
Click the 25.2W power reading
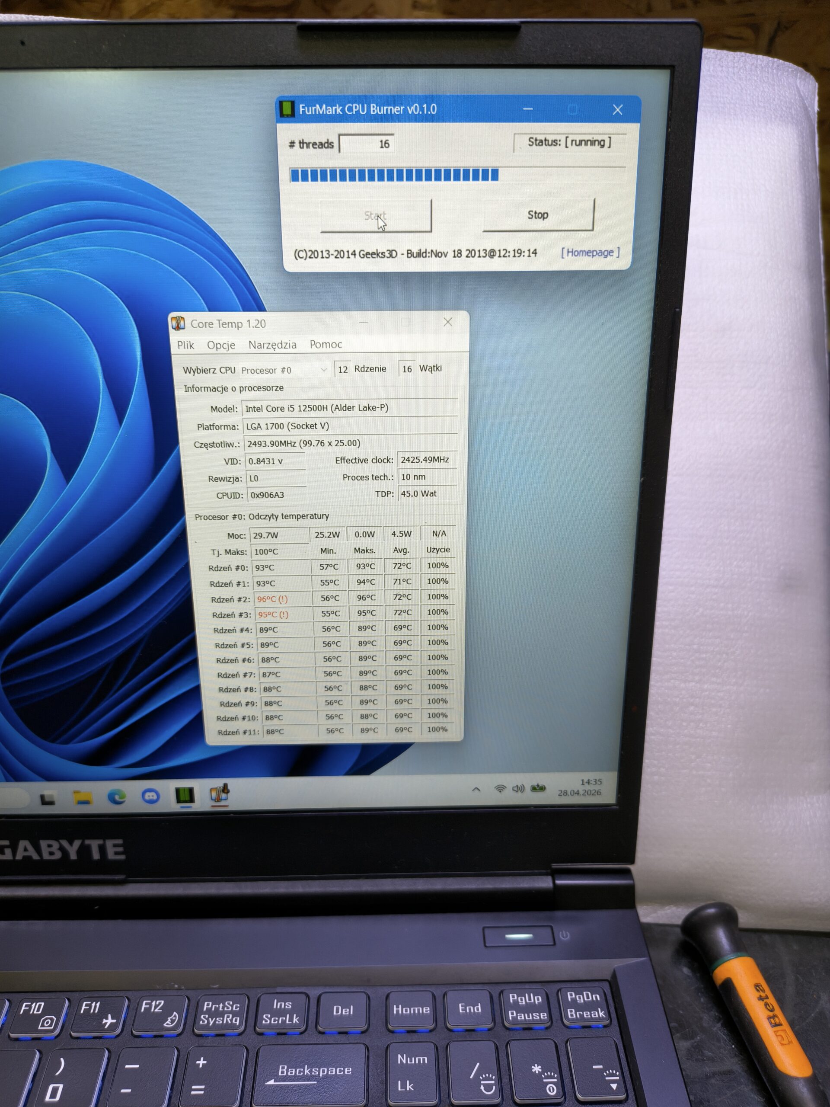[327, 534]
